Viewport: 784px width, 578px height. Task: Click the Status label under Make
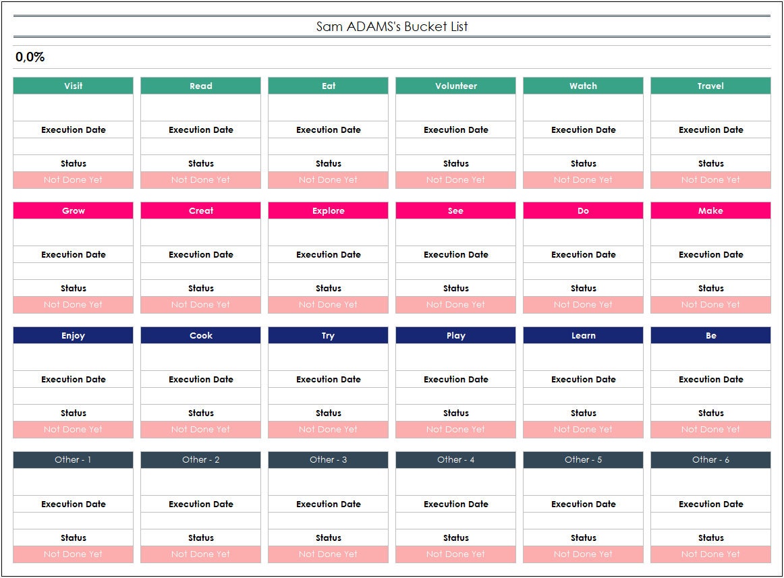pos(710,288)
